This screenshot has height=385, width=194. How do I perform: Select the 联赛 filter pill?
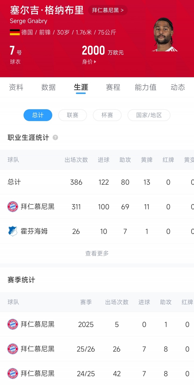pos(72,115)
